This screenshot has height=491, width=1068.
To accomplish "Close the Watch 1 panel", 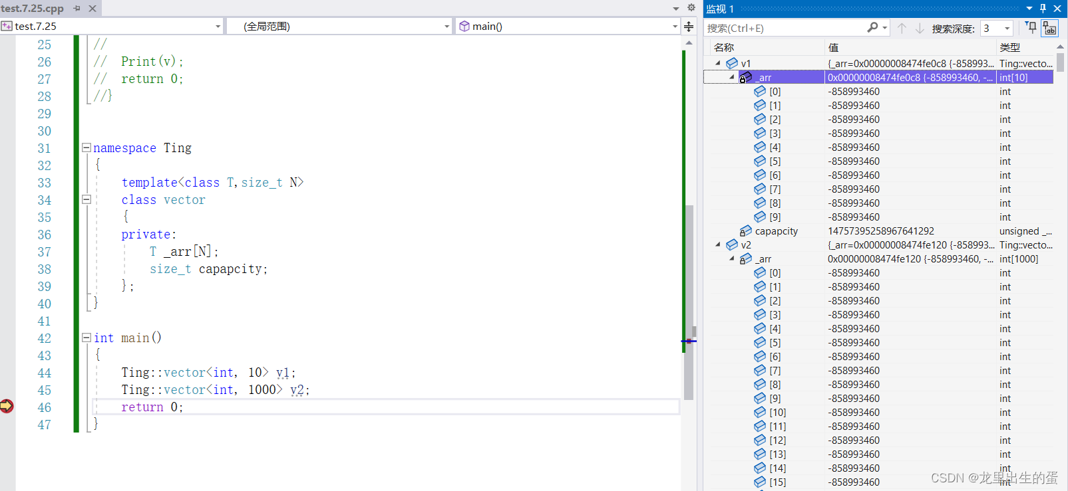I will pyautogui.click(x=1057, y=9).
